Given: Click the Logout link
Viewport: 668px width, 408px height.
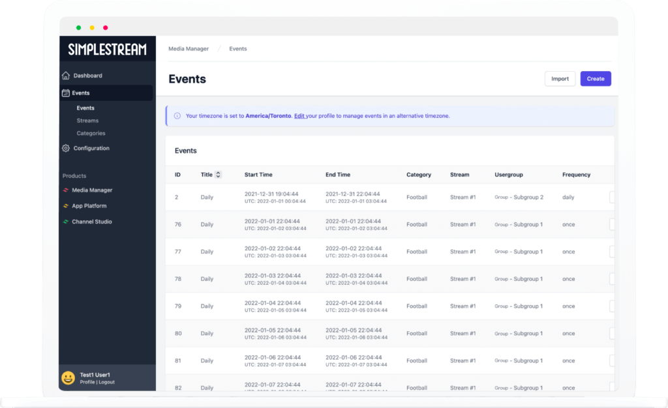Looking at the screenshot, I should click(106, 382).
